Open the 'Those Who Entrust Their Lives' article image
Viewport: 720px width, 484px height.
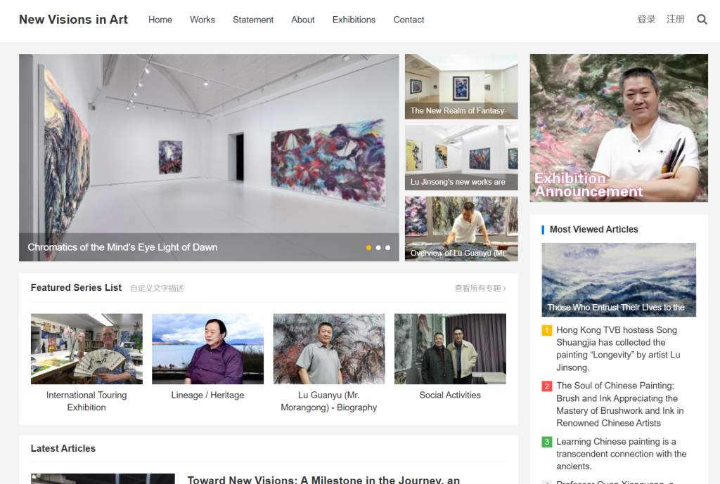point(619,280)
